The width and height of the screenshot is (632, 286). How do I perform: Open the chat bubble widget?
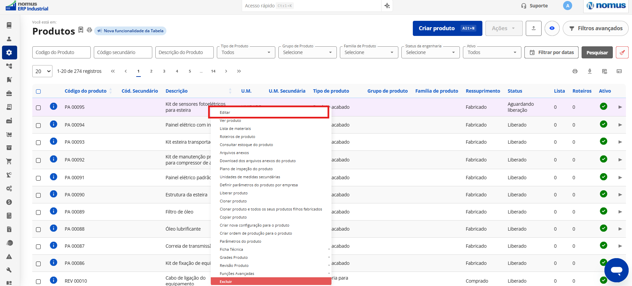click(x=617, y=270)
